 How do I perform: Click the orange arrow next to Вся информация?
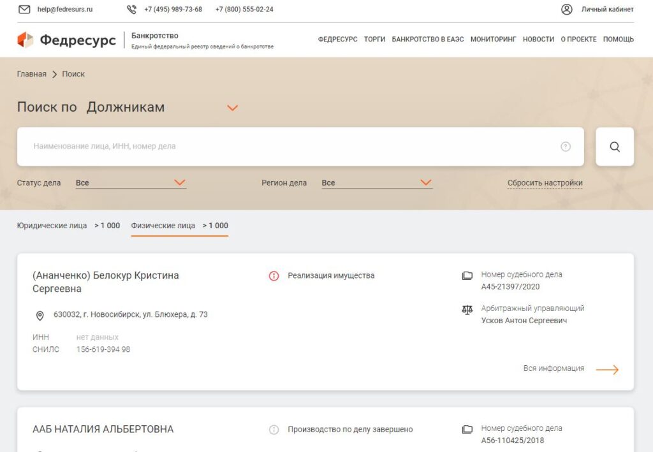tap(607, 369)
